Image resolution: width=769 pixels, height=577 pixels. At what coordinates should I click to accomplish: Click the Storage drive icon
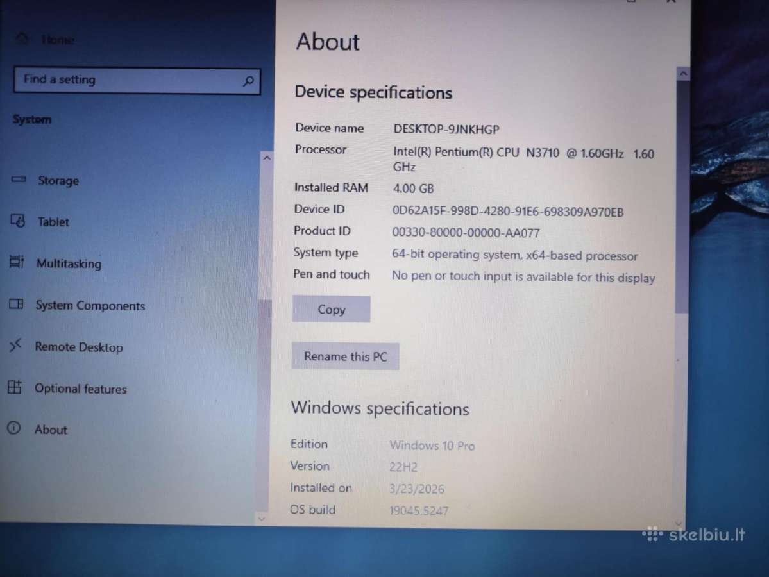click(19, 180)
